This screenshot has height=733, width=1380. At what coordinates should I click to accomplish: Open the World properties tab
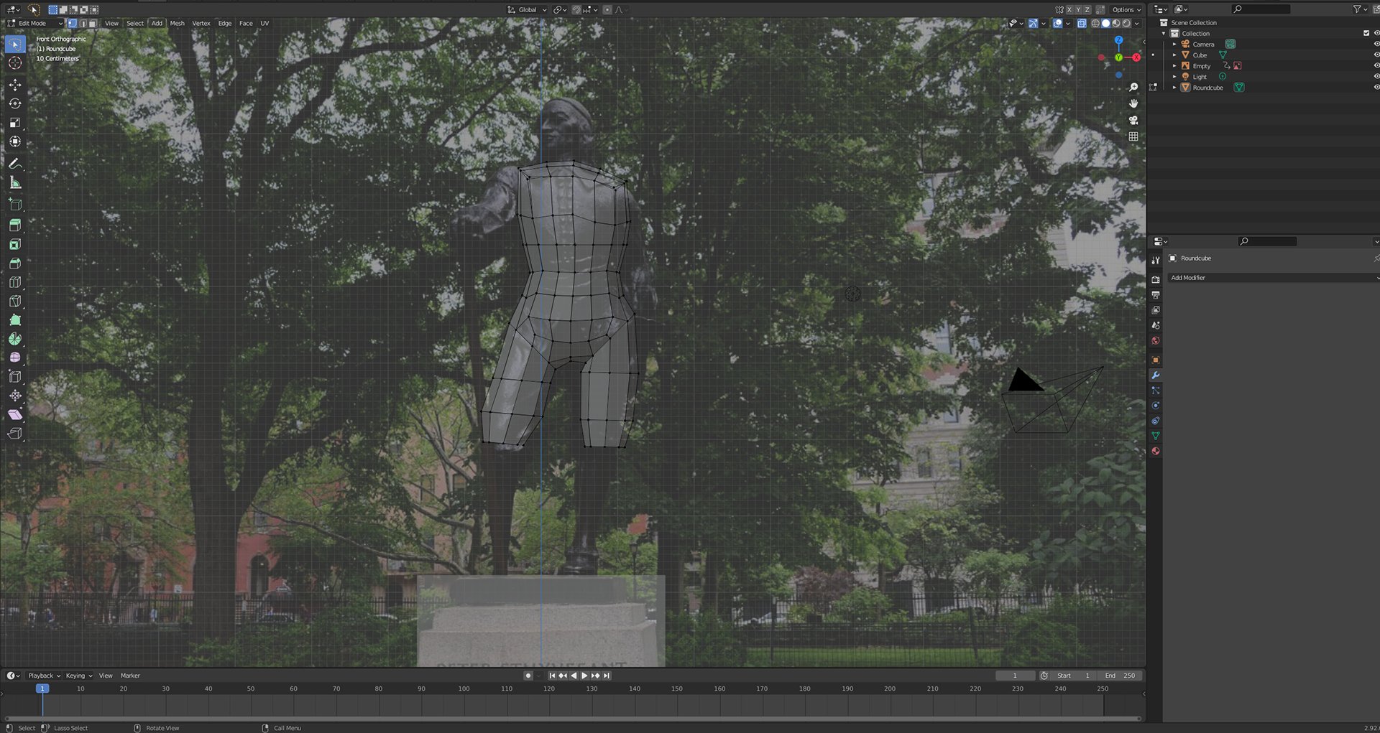(1156, 341)
